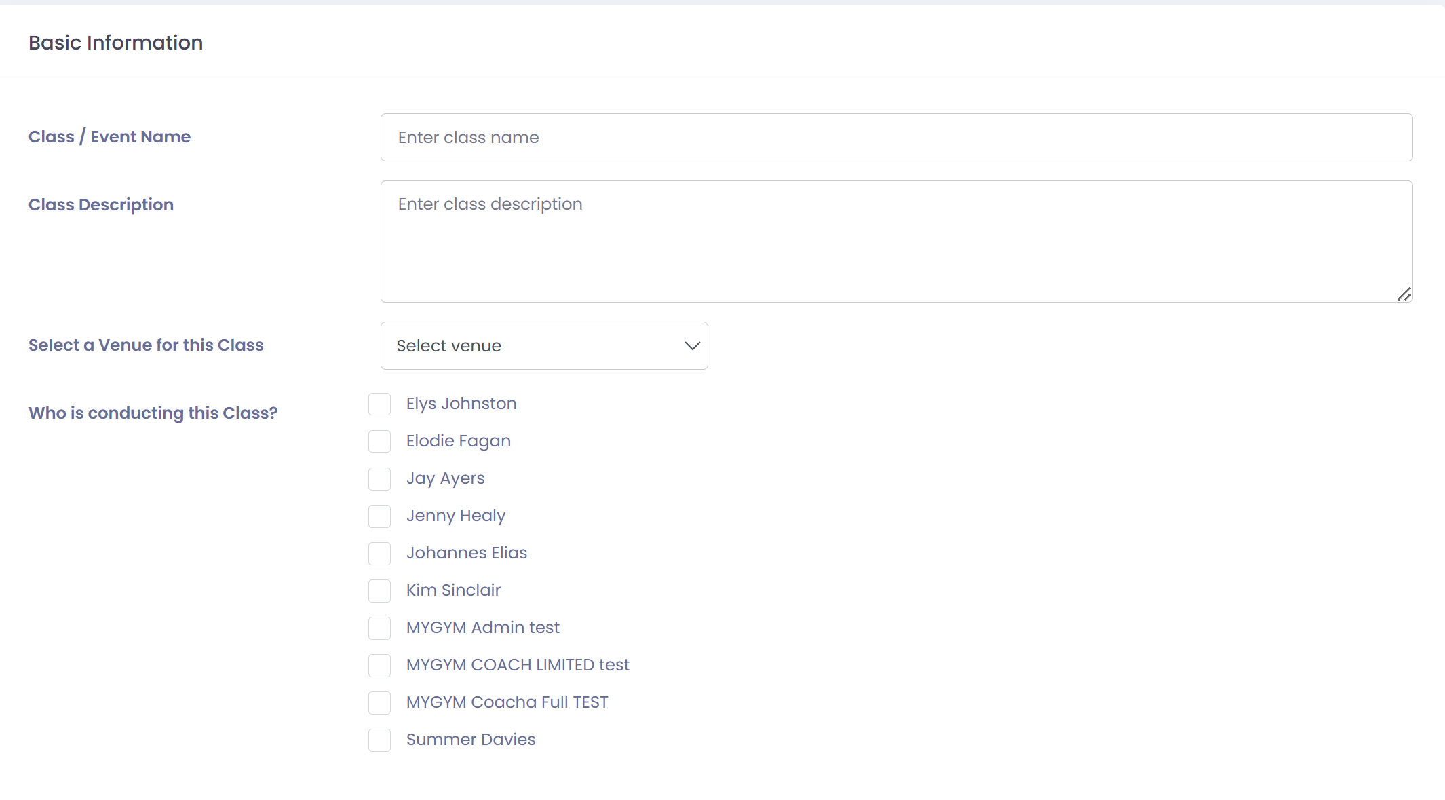Check the Johannes Elias checkbox
Viewport: 1445px width, 800px height.
(379, 554)
